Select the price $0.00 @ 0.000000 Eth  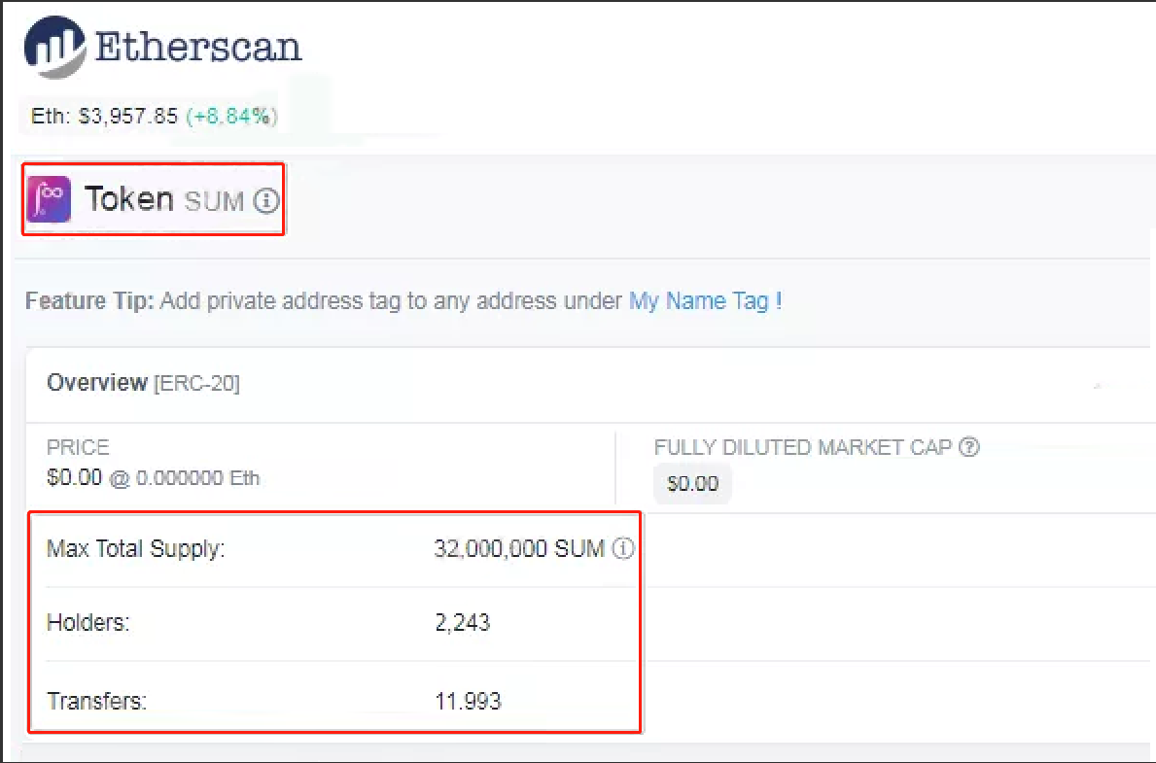[x=153, y=477]
